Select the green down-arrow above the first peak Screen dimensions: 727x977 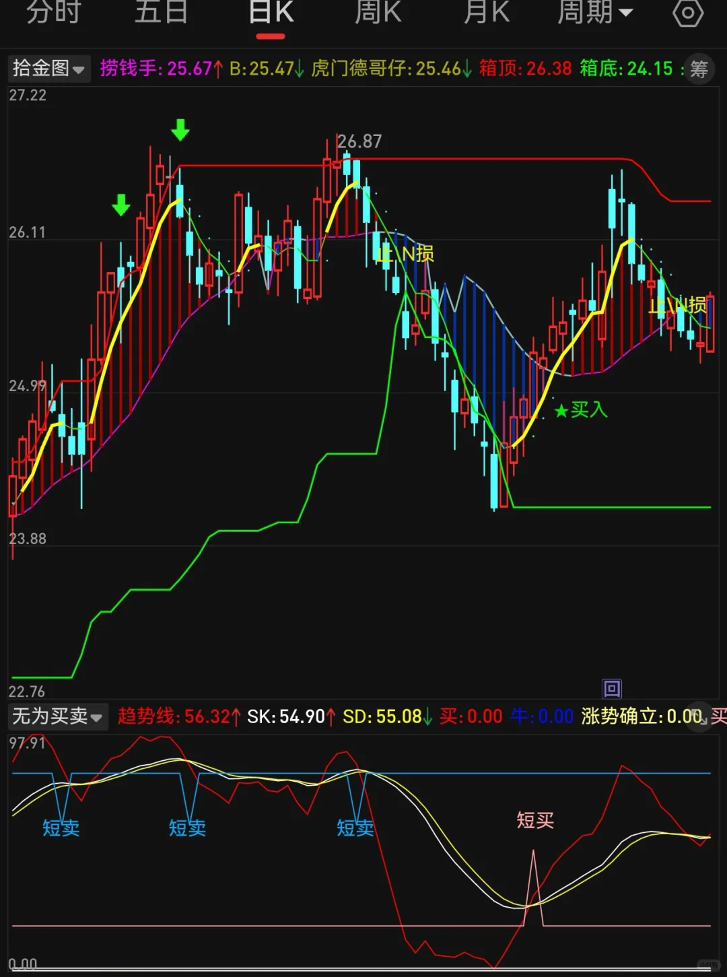point(180,130)
